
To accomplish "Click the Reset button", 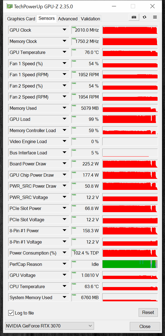I will click(148, 312).
